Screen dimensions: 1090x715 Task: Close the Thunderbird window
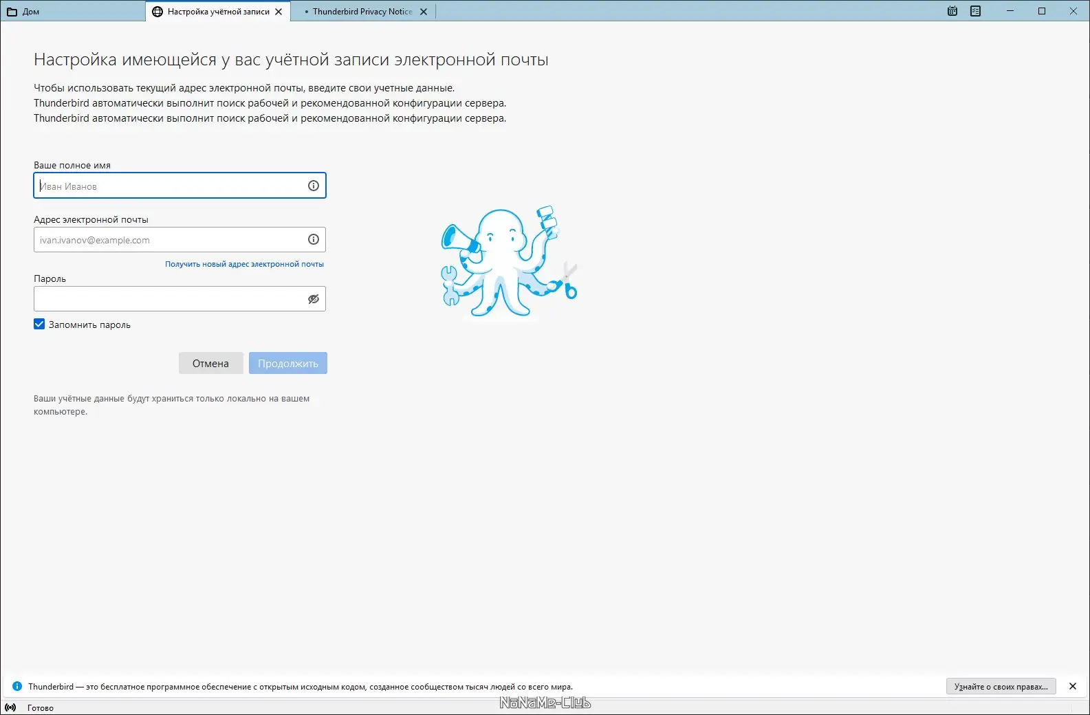click(1073, 11)
